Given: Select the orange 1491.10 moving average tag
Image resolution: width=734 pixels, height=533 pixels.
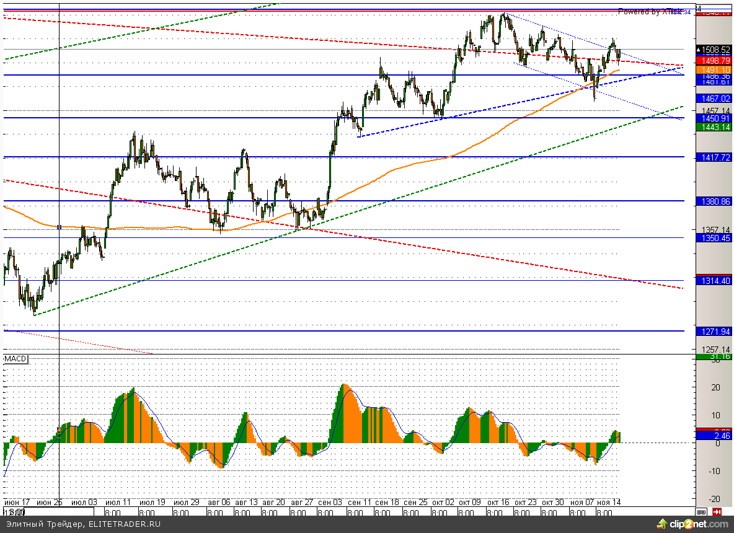Looking at the screenshot, I should click(x=714, y=70).
